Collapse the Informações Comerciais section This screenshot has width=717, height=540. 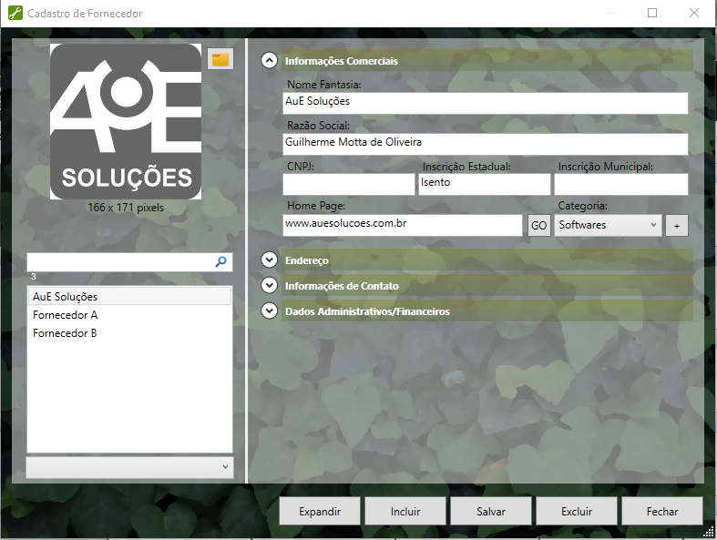point(269,61)
